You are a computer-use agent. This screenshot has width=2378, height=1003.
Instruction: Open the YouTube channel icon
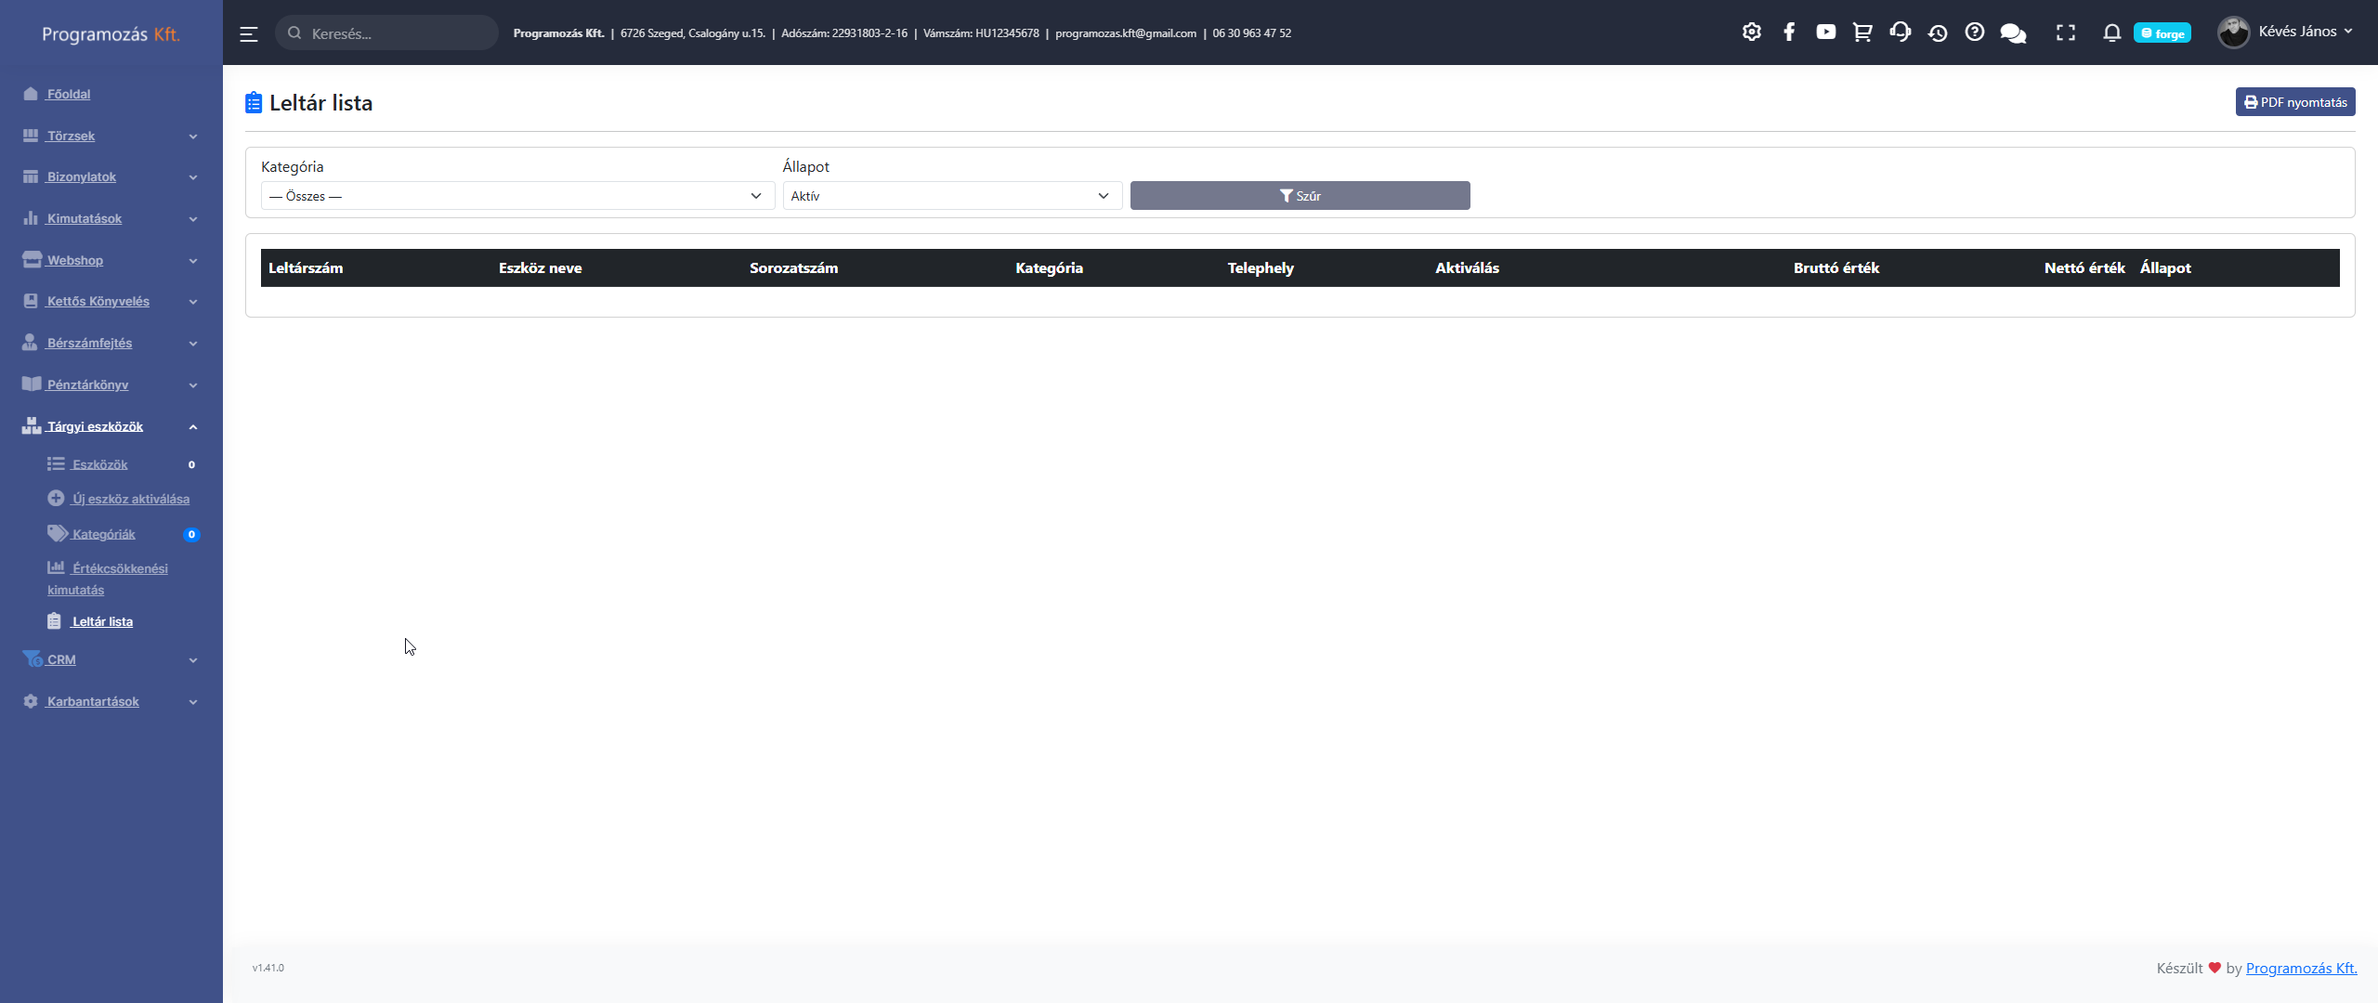click(1825, 33)
